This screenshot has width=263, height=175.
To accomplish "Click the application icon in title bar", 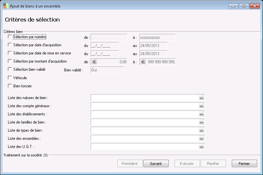I will click(x=6, y=6).
